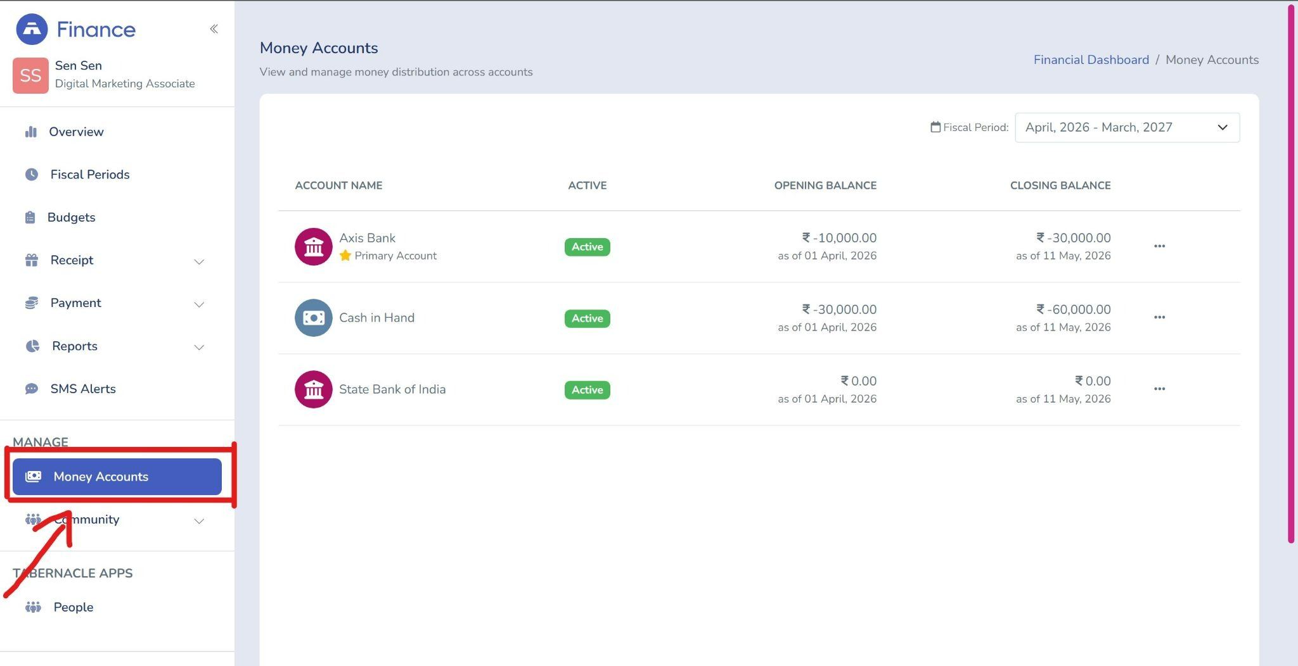
Task: Click Axis Bank closing balance ₹ -30,000.00
Action: [1073, 238]
